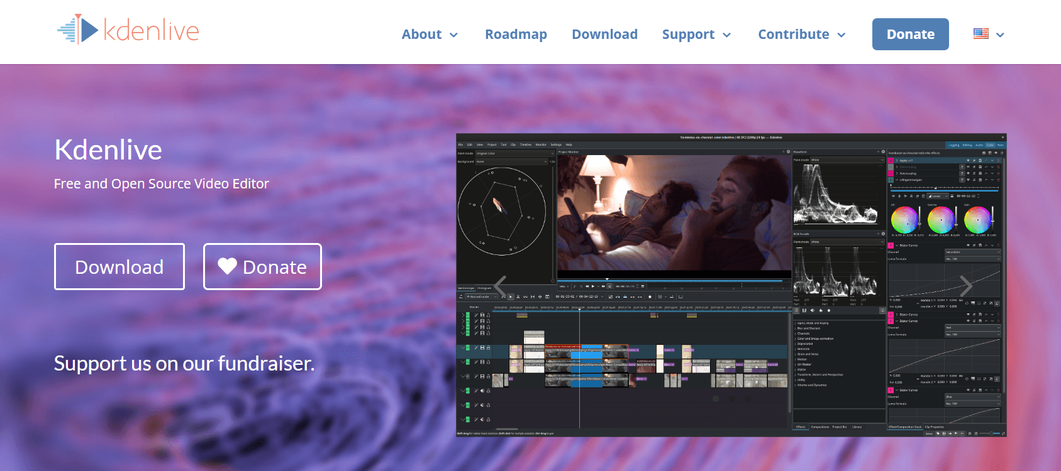Expand the About dropdown chevron
Screen dimensions: 1061x471
click(x=453, y=35)
